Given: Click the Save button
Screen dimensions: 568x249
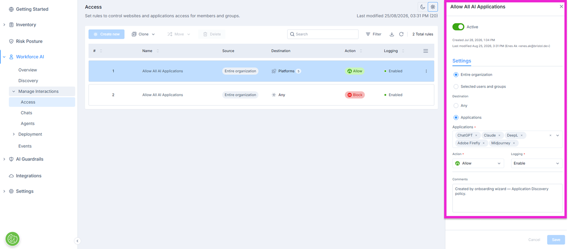Looking at the screenshot, I should tap(556, 240).
